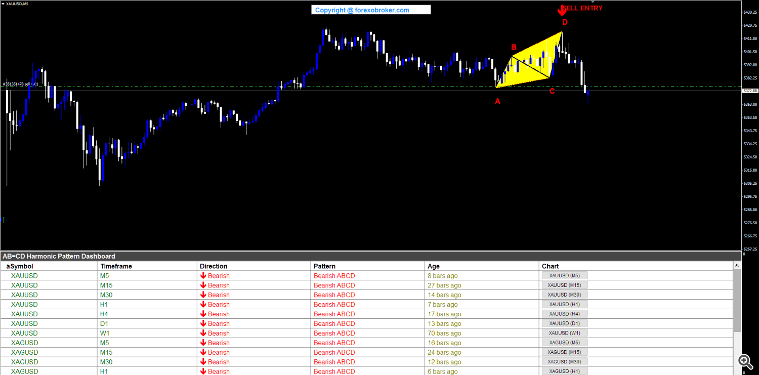This screenshot has width=759, height=375.
Task: Open the XAUUSD,M5 chart title dropdown arrow
Action: [3, 4]
